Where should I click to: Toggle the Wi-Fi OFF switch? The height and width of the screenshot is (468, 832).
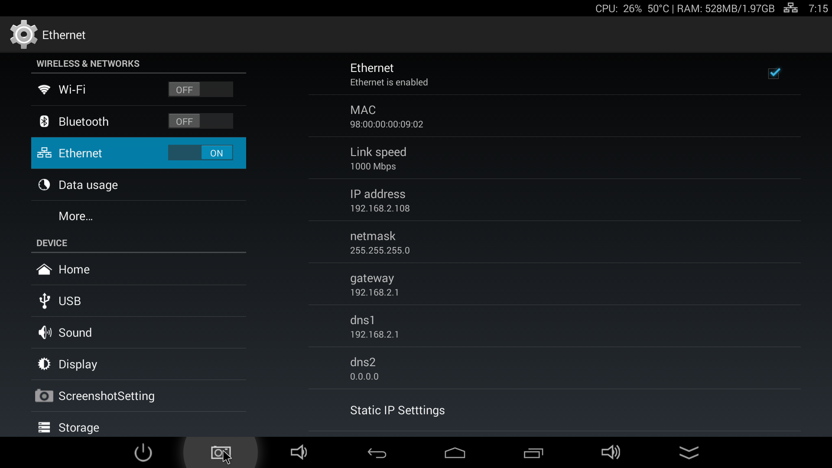(201, 90)
